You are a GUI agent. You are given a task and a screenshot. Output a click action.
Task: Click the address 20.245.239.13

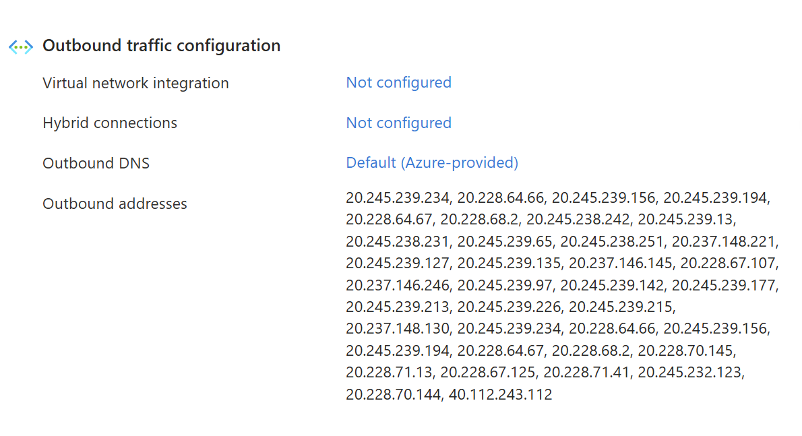(x=685, y=219)
